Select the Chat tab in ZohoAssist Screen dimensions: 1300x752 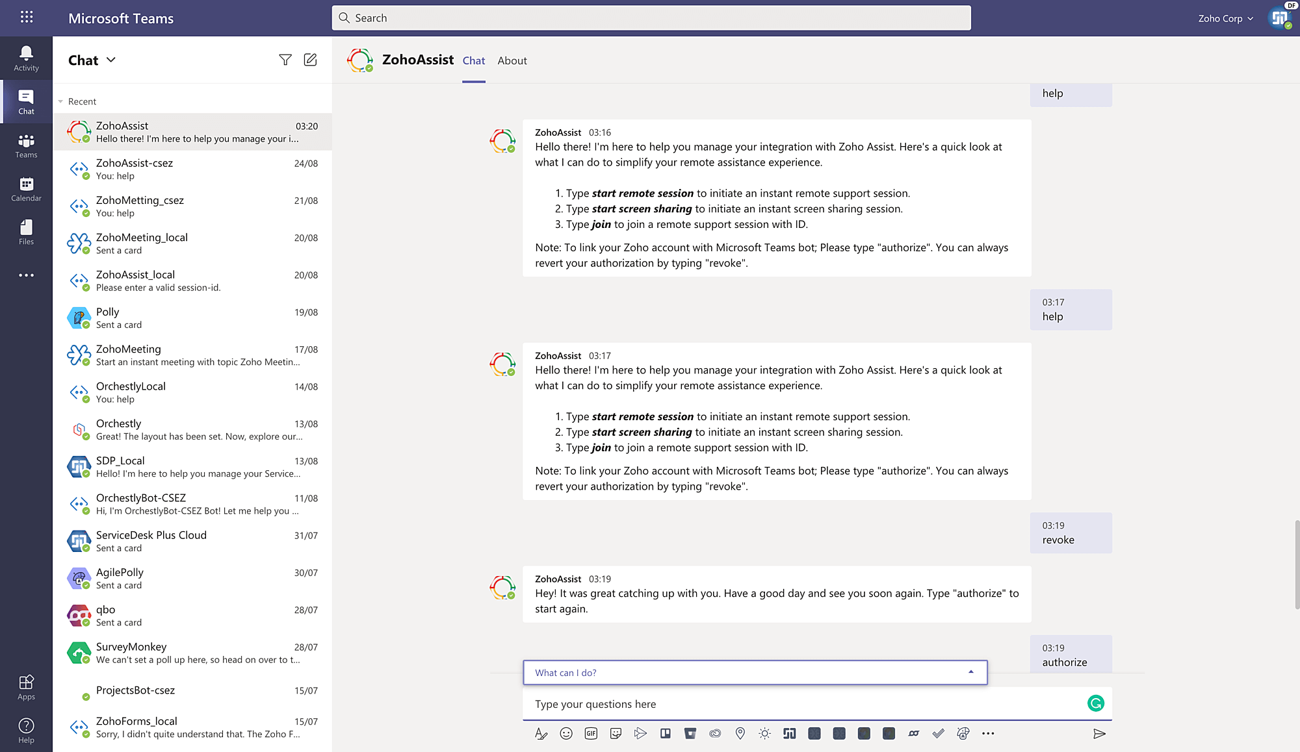coord(473,60)
